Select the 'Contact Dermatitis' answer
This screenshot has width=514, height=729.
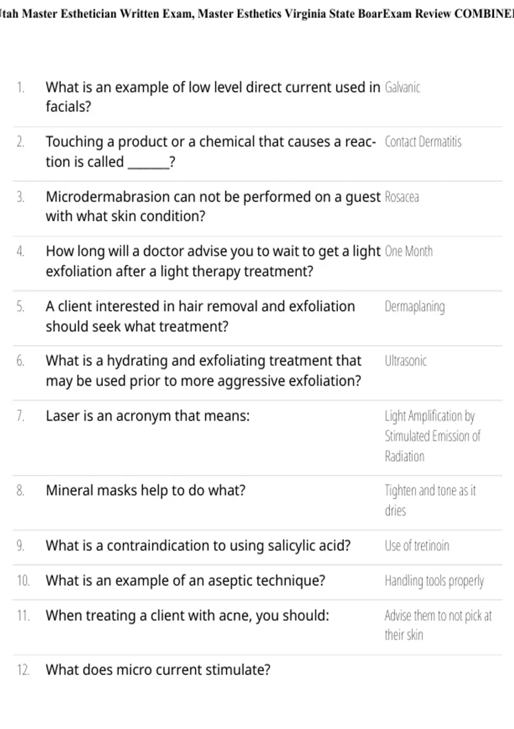[x=423, y=142]
